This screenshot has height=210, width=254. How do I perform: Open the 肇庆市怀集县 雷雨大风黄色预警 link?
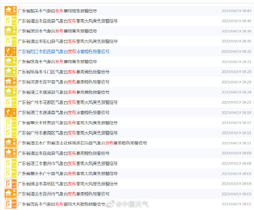pyautogui.click(x=68, y=123)
